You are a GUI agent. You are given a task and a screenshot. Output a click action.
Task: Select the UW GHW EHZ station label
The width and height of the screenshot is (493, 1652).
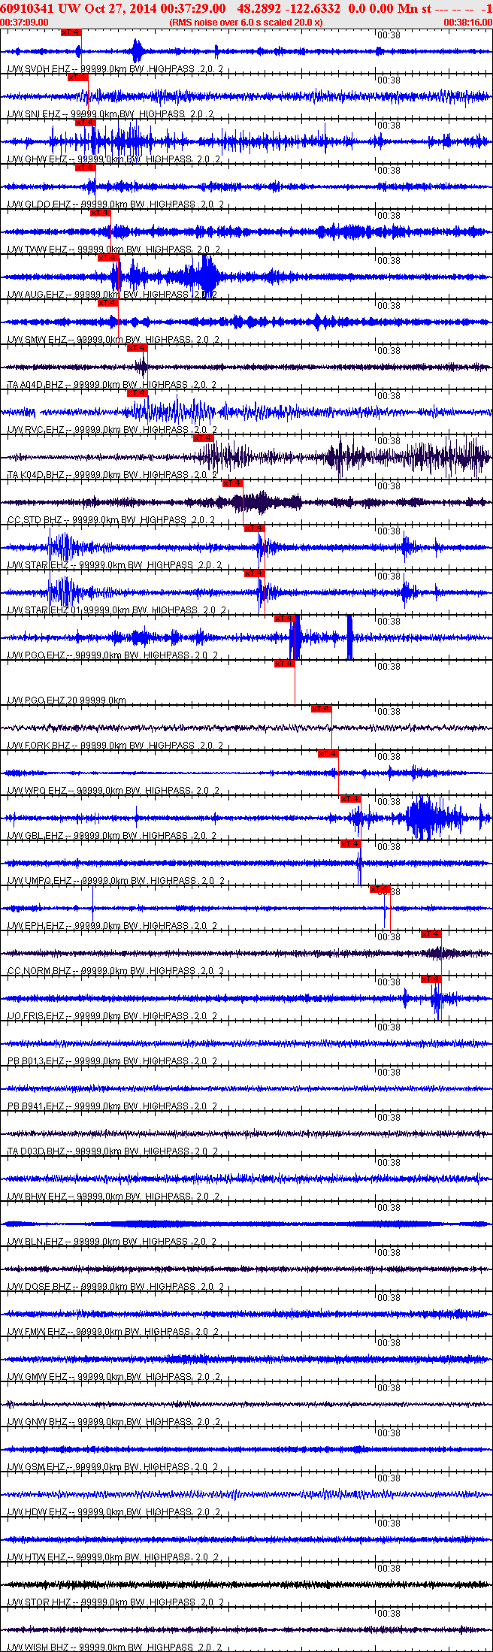click(113, 159)
